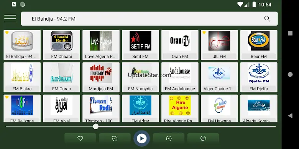Tap the search magnifier icon

coord(267,19)
